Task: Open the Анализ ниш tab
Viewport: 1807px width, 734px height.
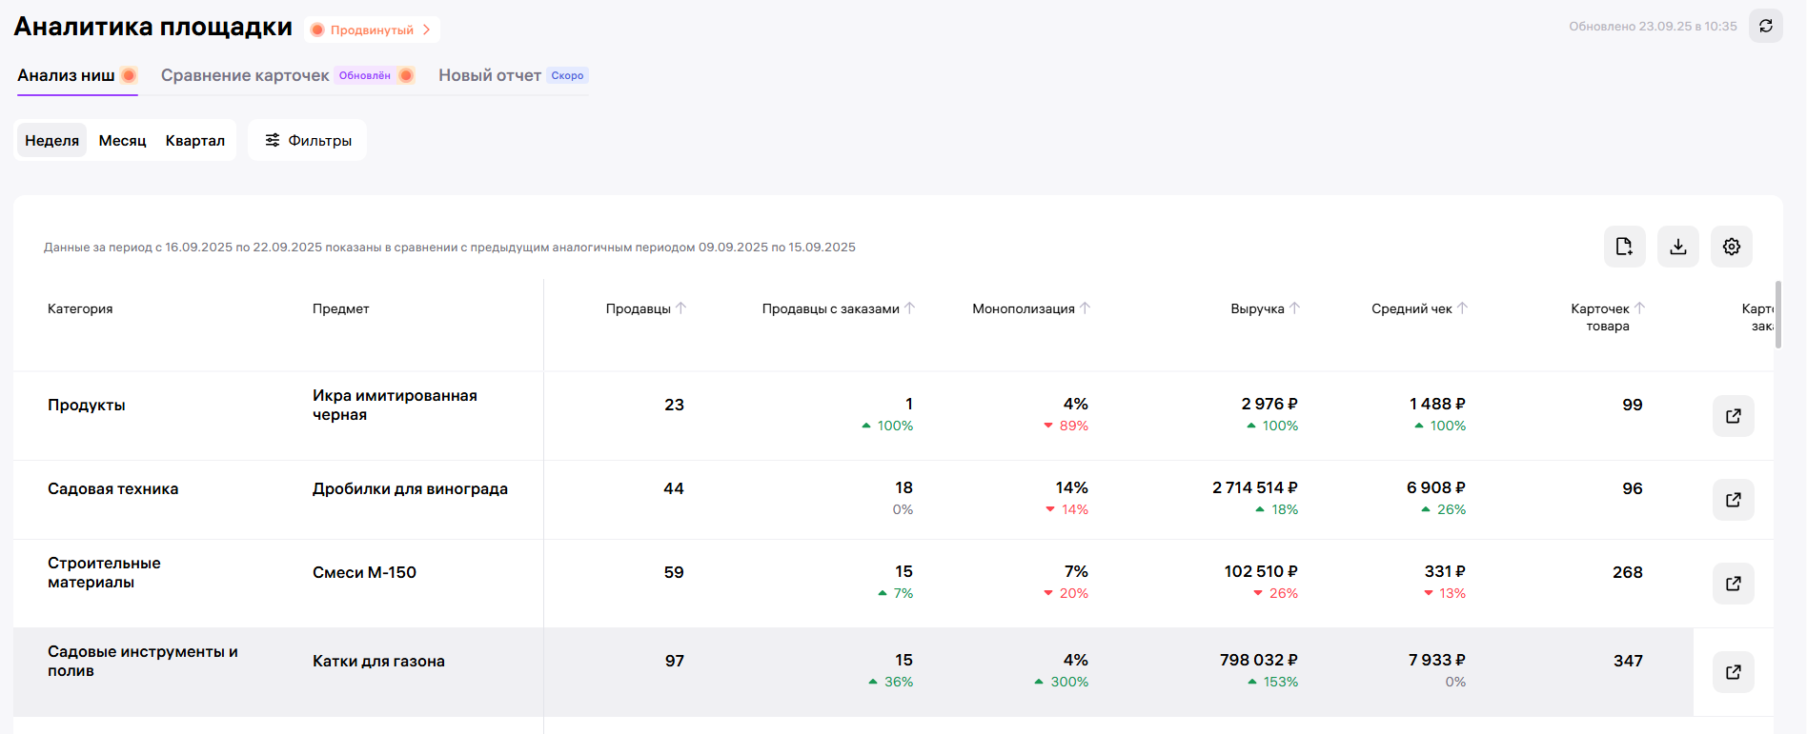Action: coord(66,75)
